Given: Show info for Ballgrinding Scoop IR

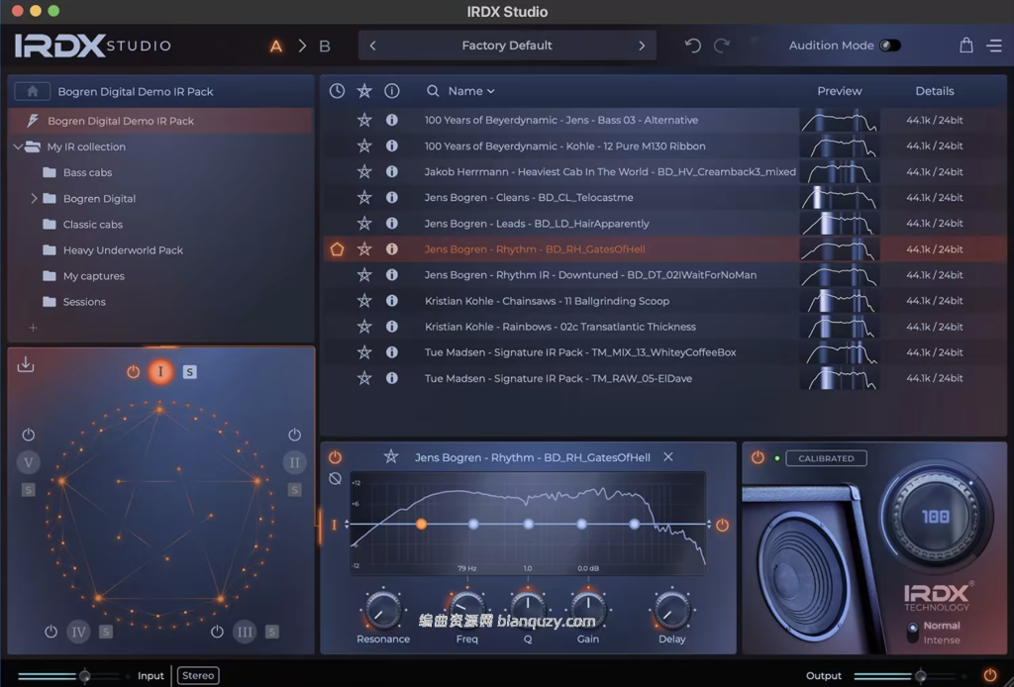Looking at the screenshot, I should (x=392, y=301).
